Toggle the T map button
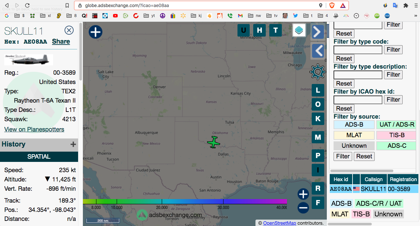This screenshot has height=226, width=420. tap(275, 30)
